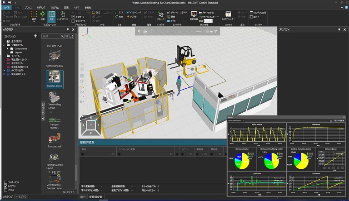Open the プログラム ribbon tab
This screenshot has height=201, width=349.
[x=55, y=8]
